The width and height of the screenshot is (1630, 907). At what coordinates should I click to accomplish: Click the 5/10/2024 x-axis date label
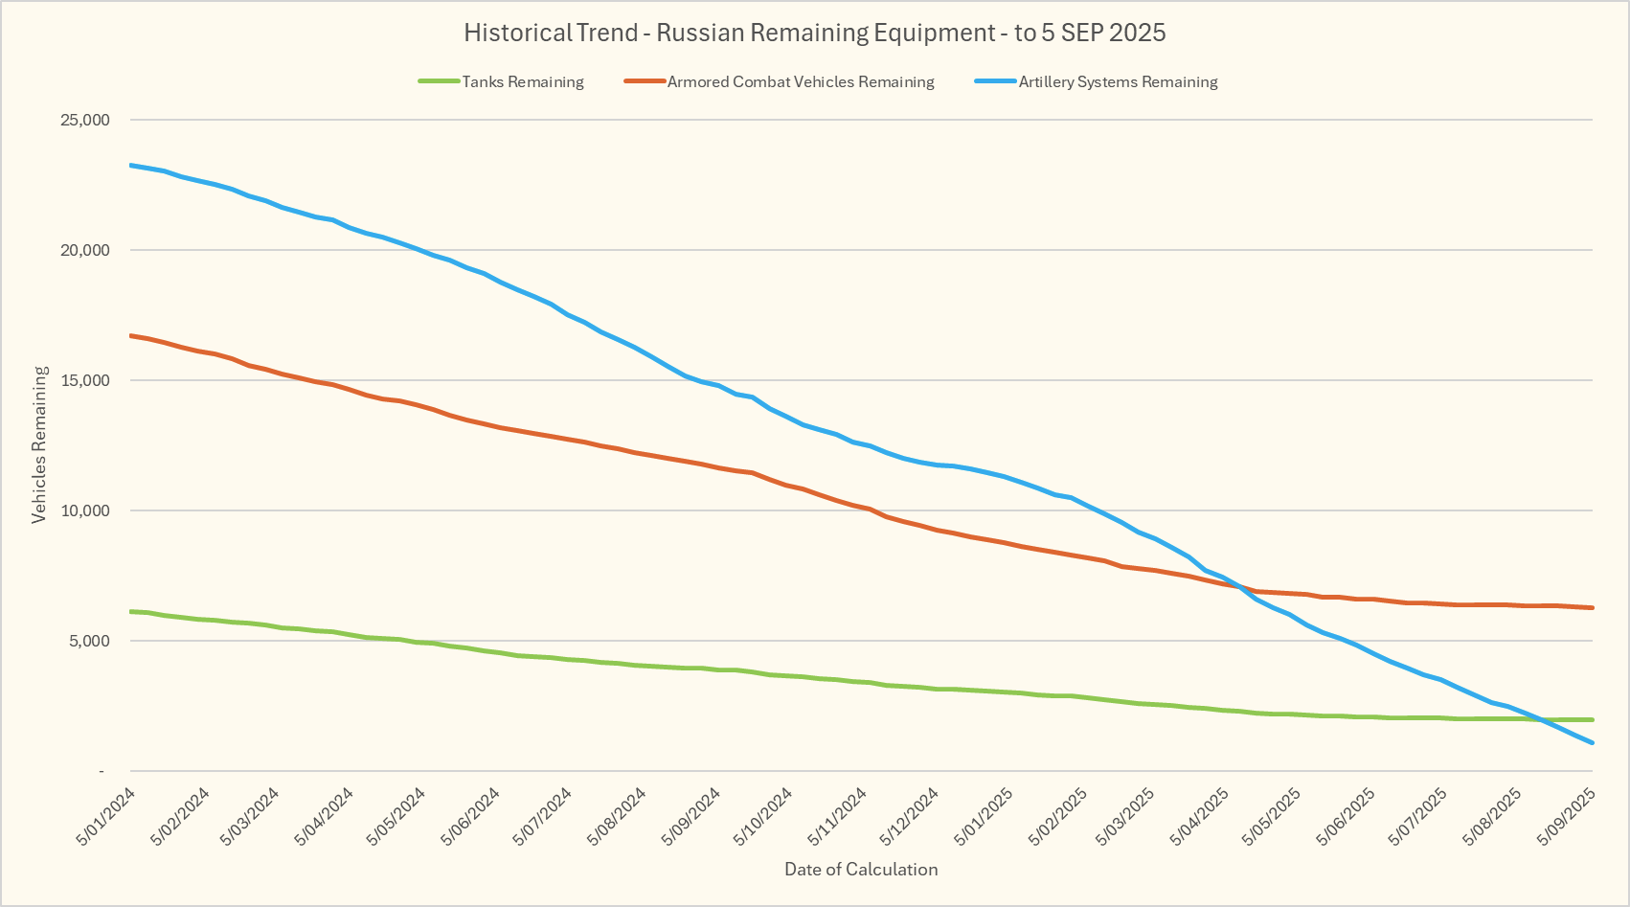point(762,817)
